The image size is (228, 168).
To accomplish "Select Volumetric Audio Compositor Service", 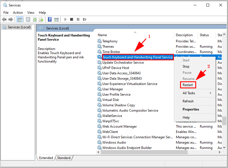I will point(130,111).
